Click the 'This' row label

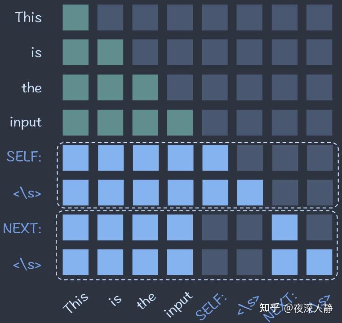pyautogui.click(x=28, y=17)
